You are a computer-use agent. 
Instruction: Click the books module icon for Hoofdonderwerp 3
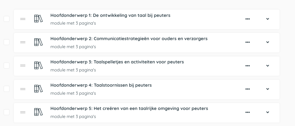pyautogui.click(x=38, y=66)
